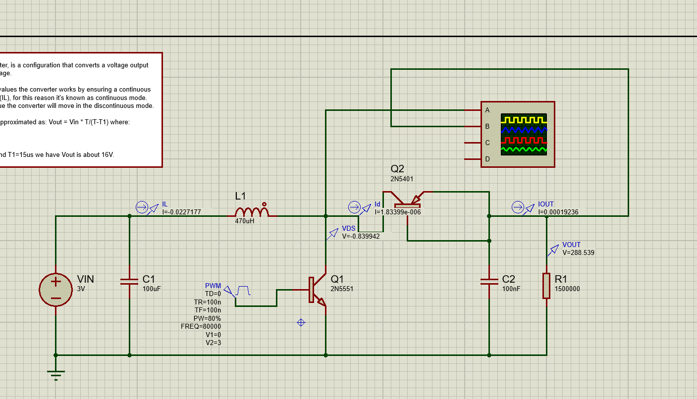The image size is (697, 399).
Task: Click the Q2 reference label
Action: [x=397, y=169]
